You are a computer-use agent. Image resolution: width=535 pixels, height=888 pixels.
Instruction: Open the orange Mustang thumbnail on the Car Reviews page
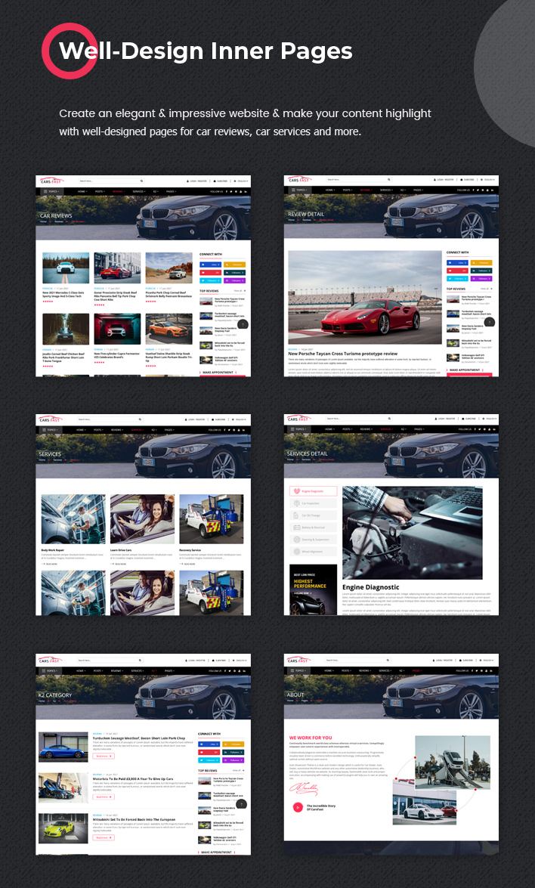[169, 329]
